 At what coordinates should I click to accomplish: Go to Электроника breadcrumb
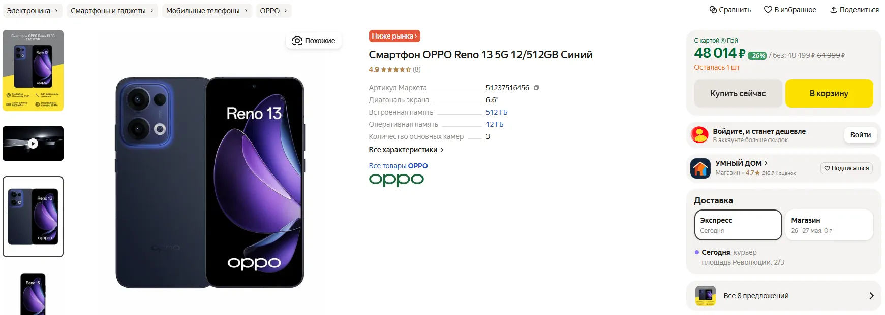(x=33, y=11)
